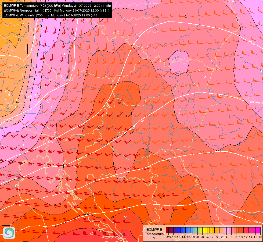Click the 3140 geopotential contour label

254,222
